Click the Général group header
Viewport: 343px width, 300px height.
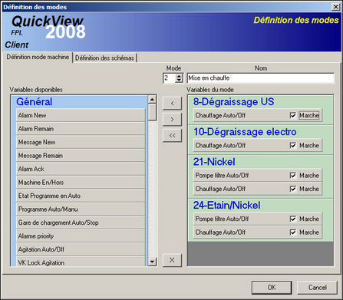coord(34,102)
